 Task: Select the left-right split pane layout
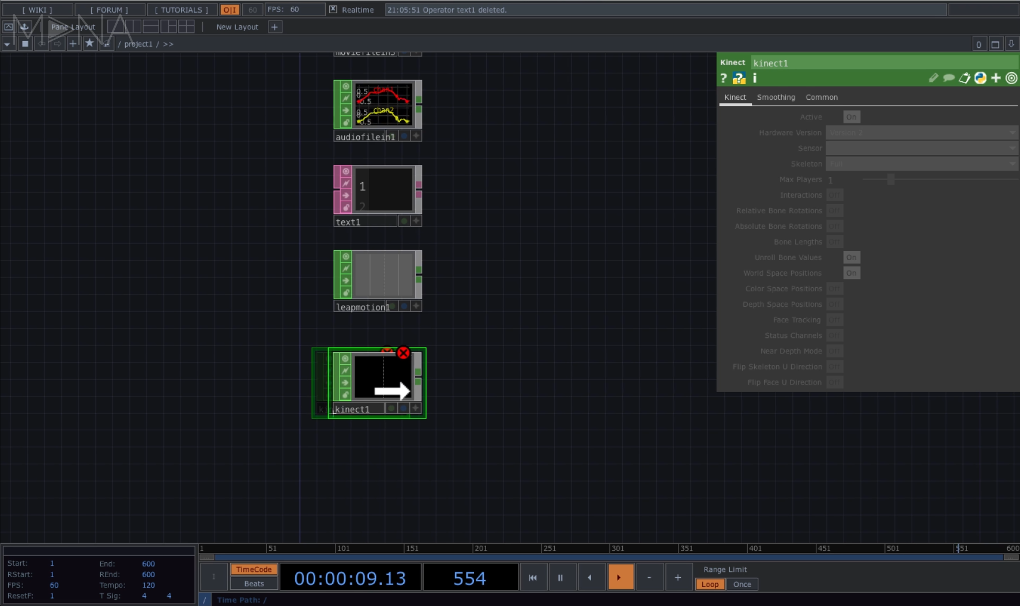pos(133,27)
